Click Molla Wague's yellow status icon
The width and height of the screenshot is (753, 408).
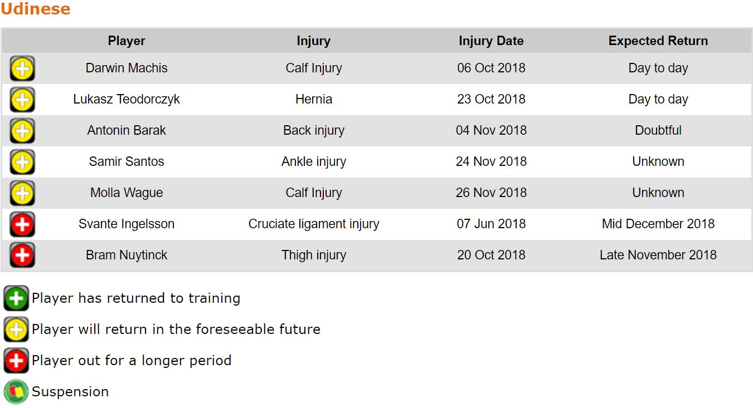tap(22, 193)
